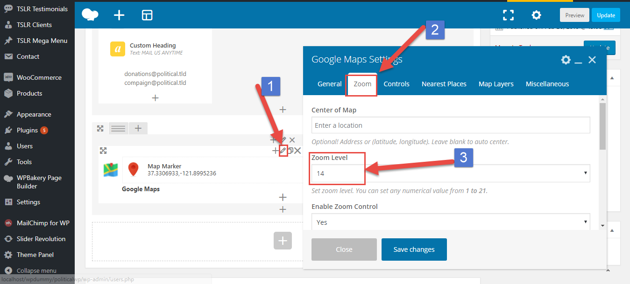Open the Map Layers tab
The width and height of the screenshot is (630, 284).
click(x=496, y=84)
